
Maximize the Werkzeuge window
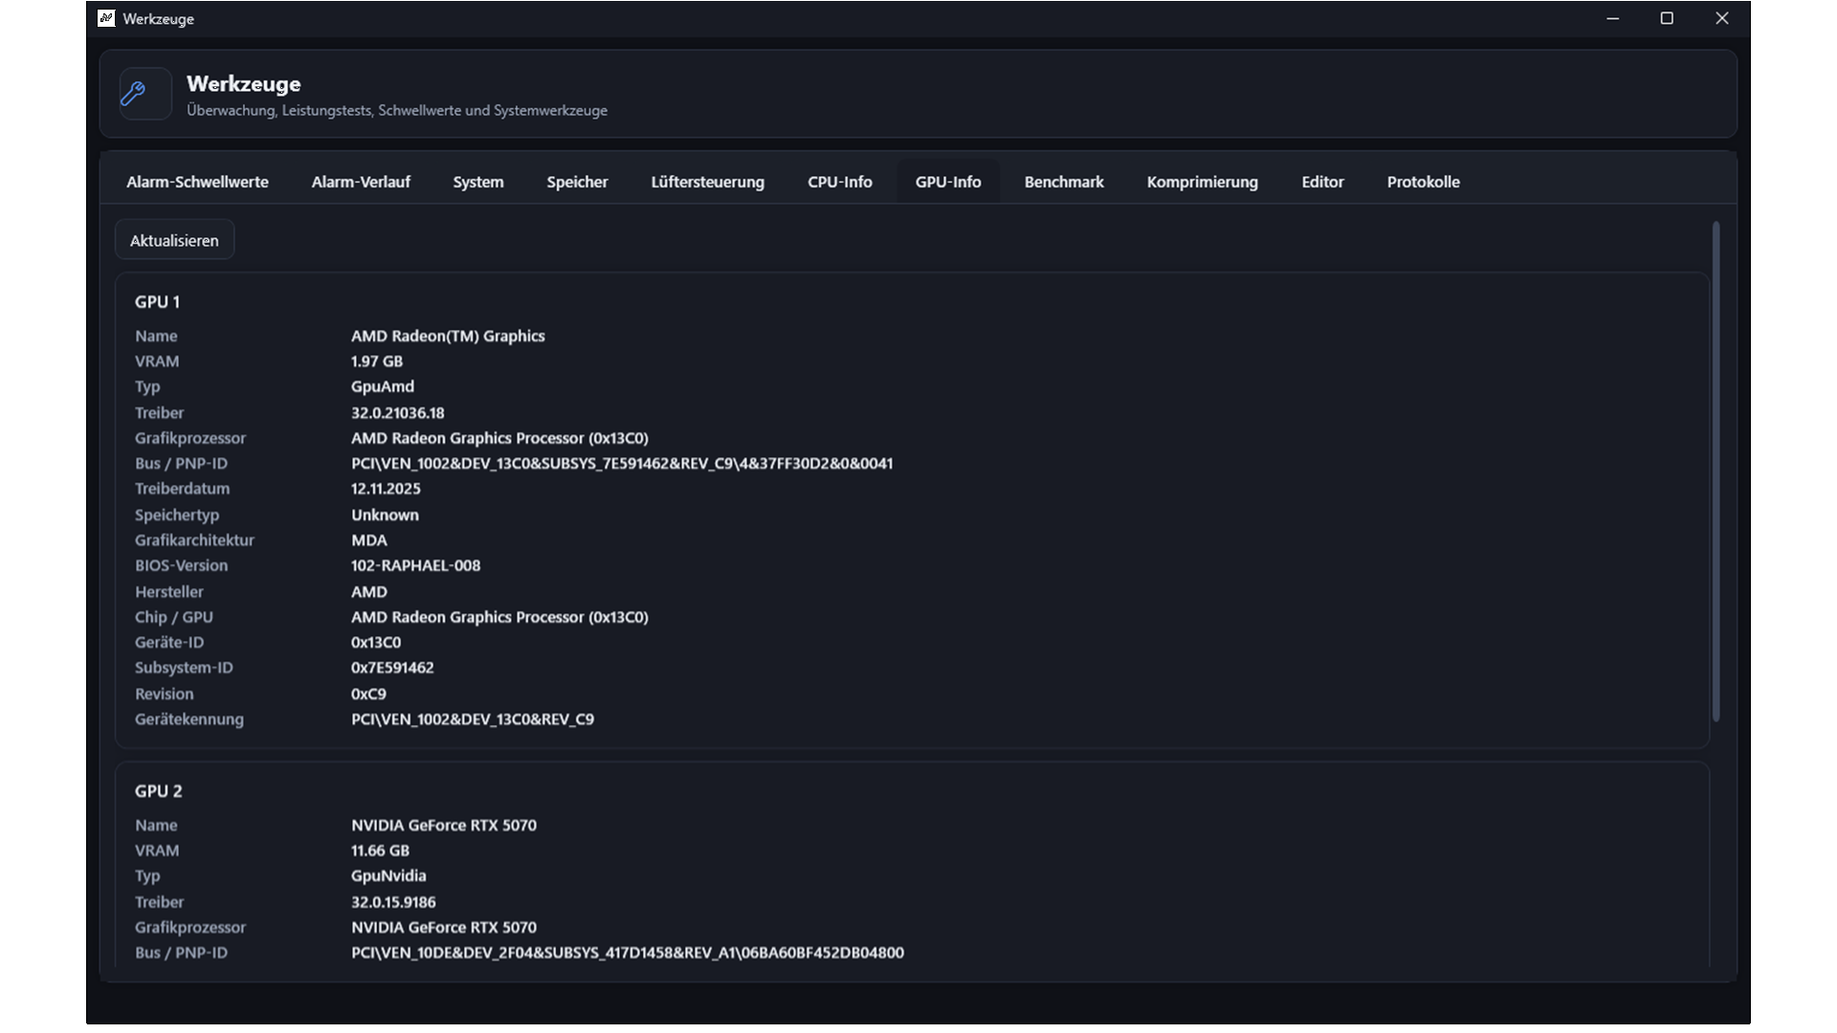1667,18
